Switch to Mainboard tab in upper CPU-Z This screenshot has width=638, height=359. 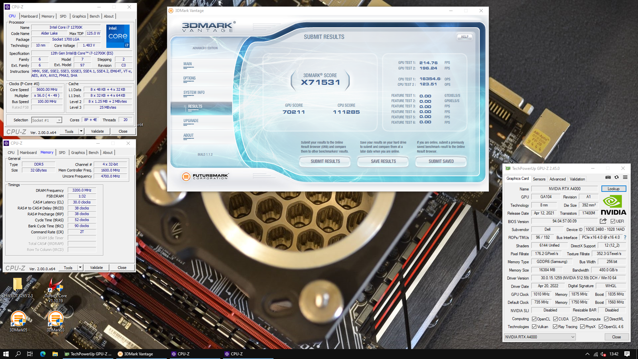pyautogui.click(x=29, y=16)
